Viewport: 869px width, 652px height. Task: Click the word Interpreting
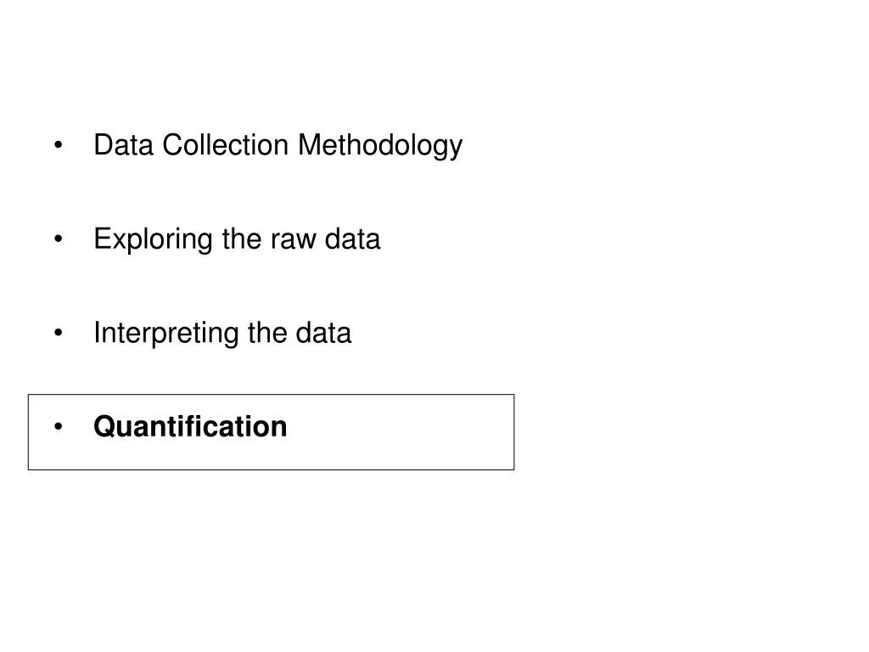click(166, 333)
